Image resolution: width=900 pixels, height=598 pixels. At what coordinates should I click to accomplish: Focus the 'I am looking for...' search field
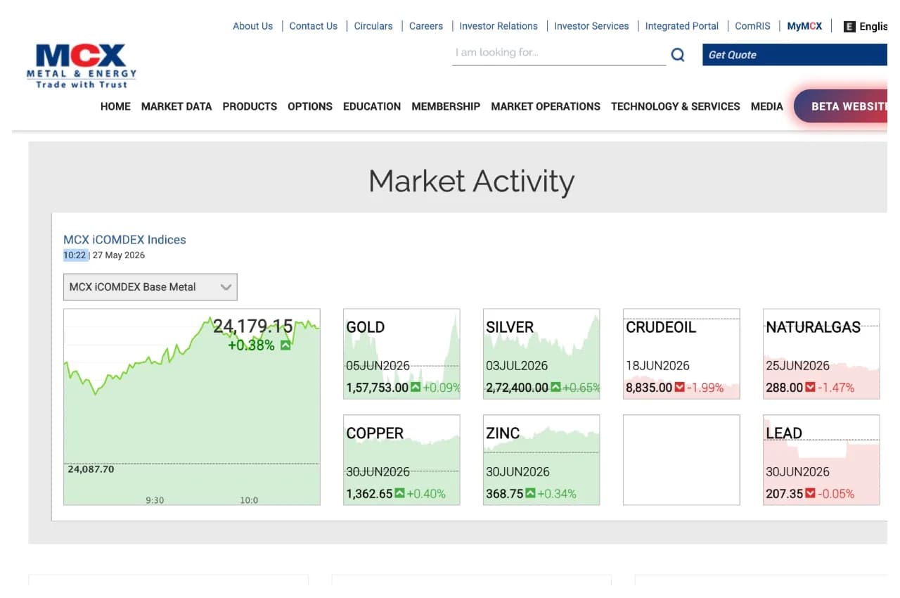tap(559, 53)
